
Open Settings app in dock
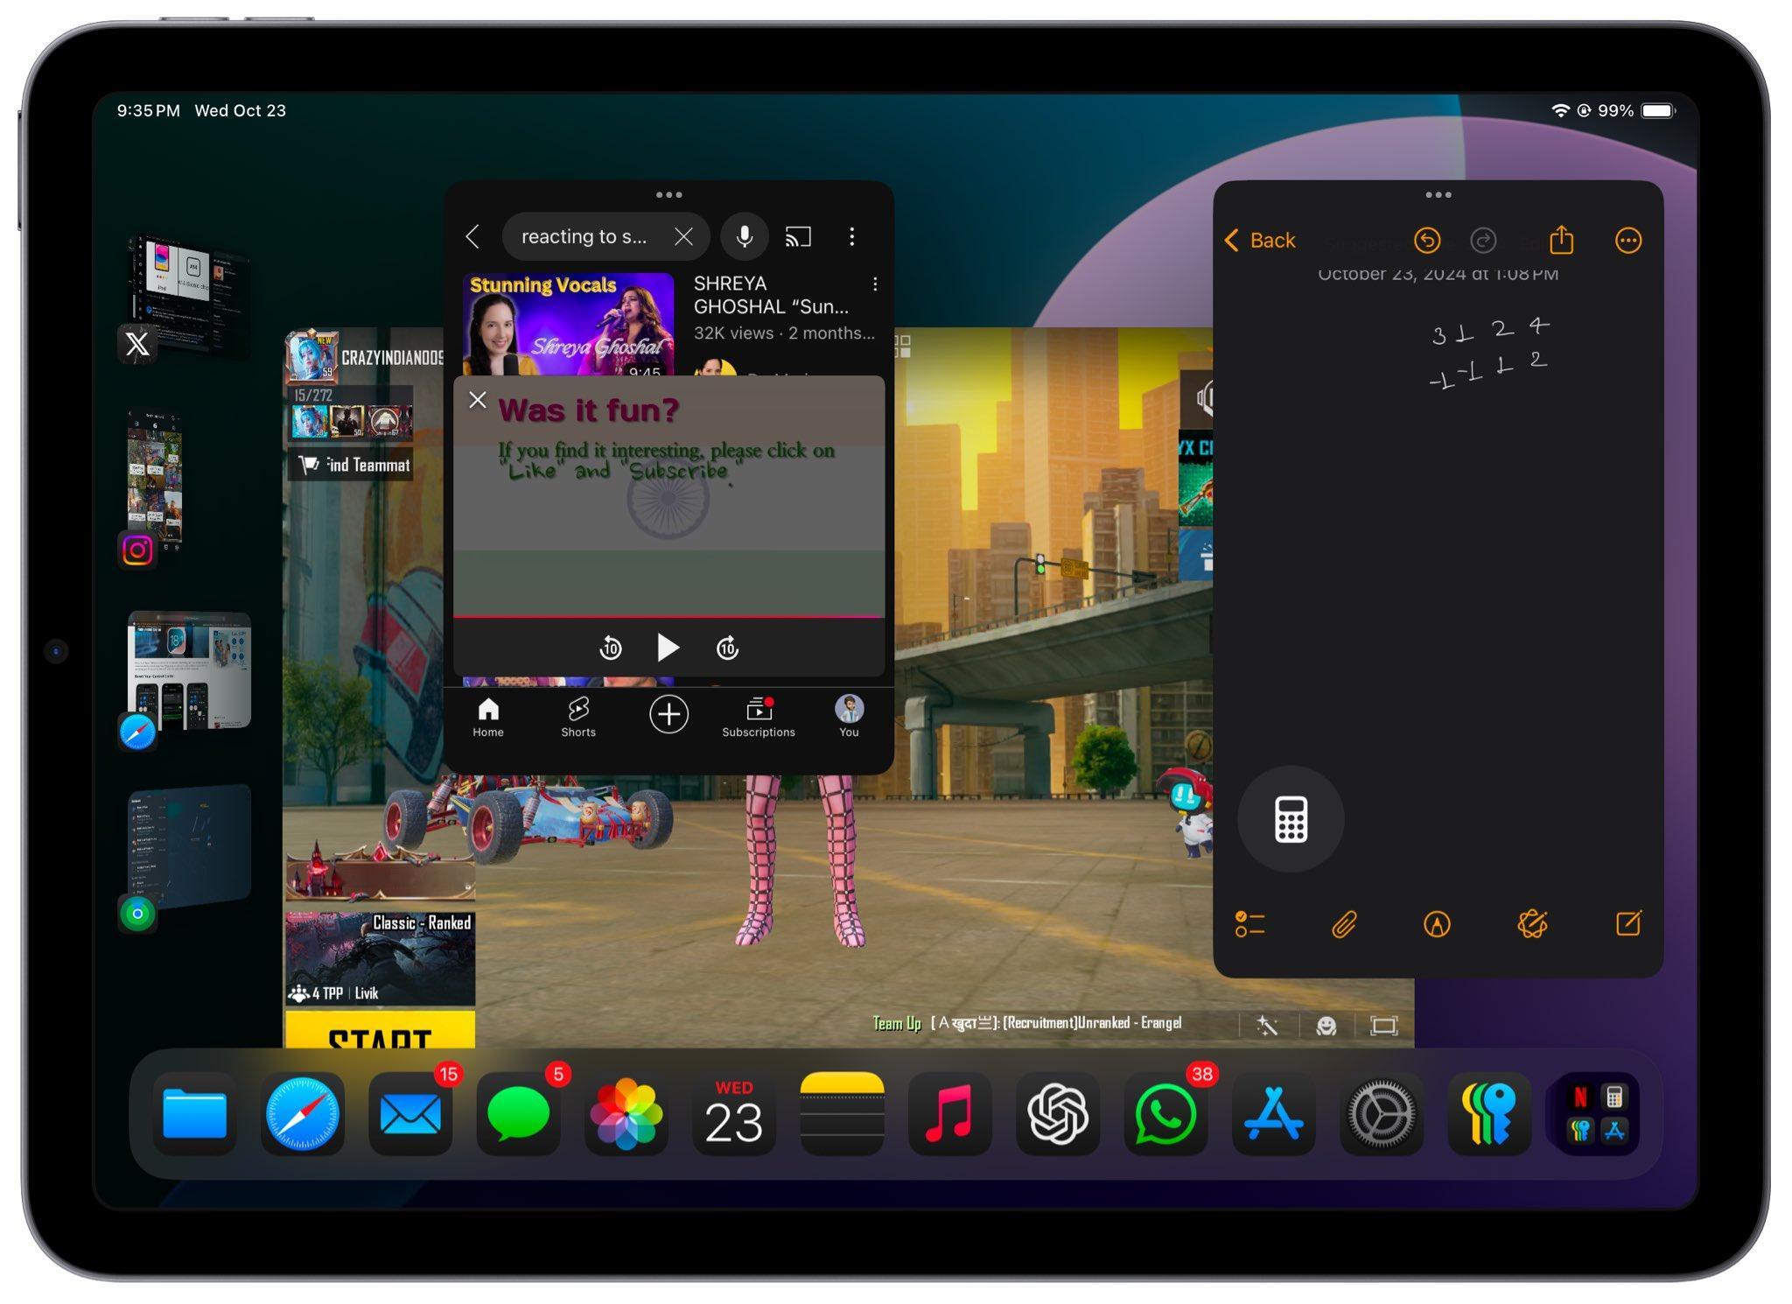(1381, 1114)
